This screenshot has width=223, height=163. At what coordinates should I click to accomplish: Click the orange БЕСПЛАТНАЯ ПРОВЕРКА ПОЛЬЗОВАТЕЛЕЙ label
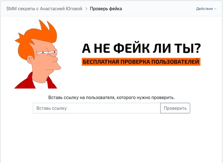click(141, 62)
